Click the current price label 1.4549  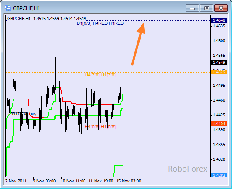(x=219, y=63)
